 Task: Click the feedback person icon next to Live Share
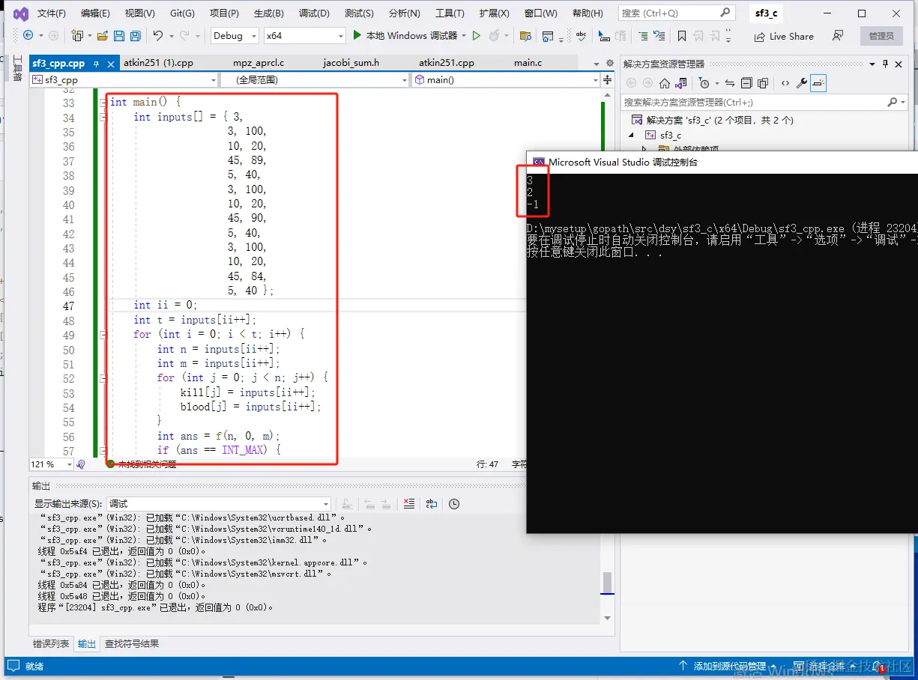pyautogui.click(x=838, y=36)
